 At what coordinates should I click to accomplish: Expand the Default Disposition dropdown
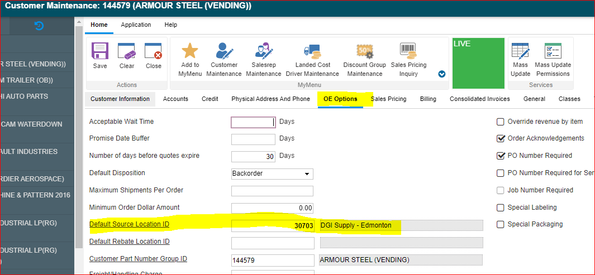point(307,173)
